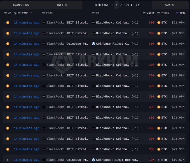
Task: Open the VALUE column filter
Action: coord(144,13)
